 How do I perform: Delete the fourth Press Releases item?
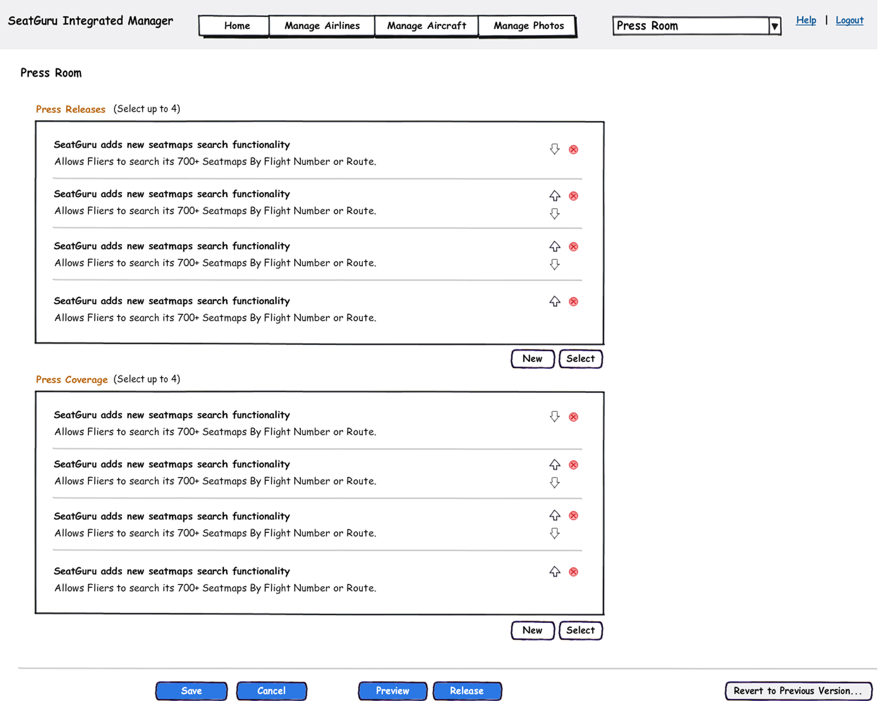tap(574, 302)
